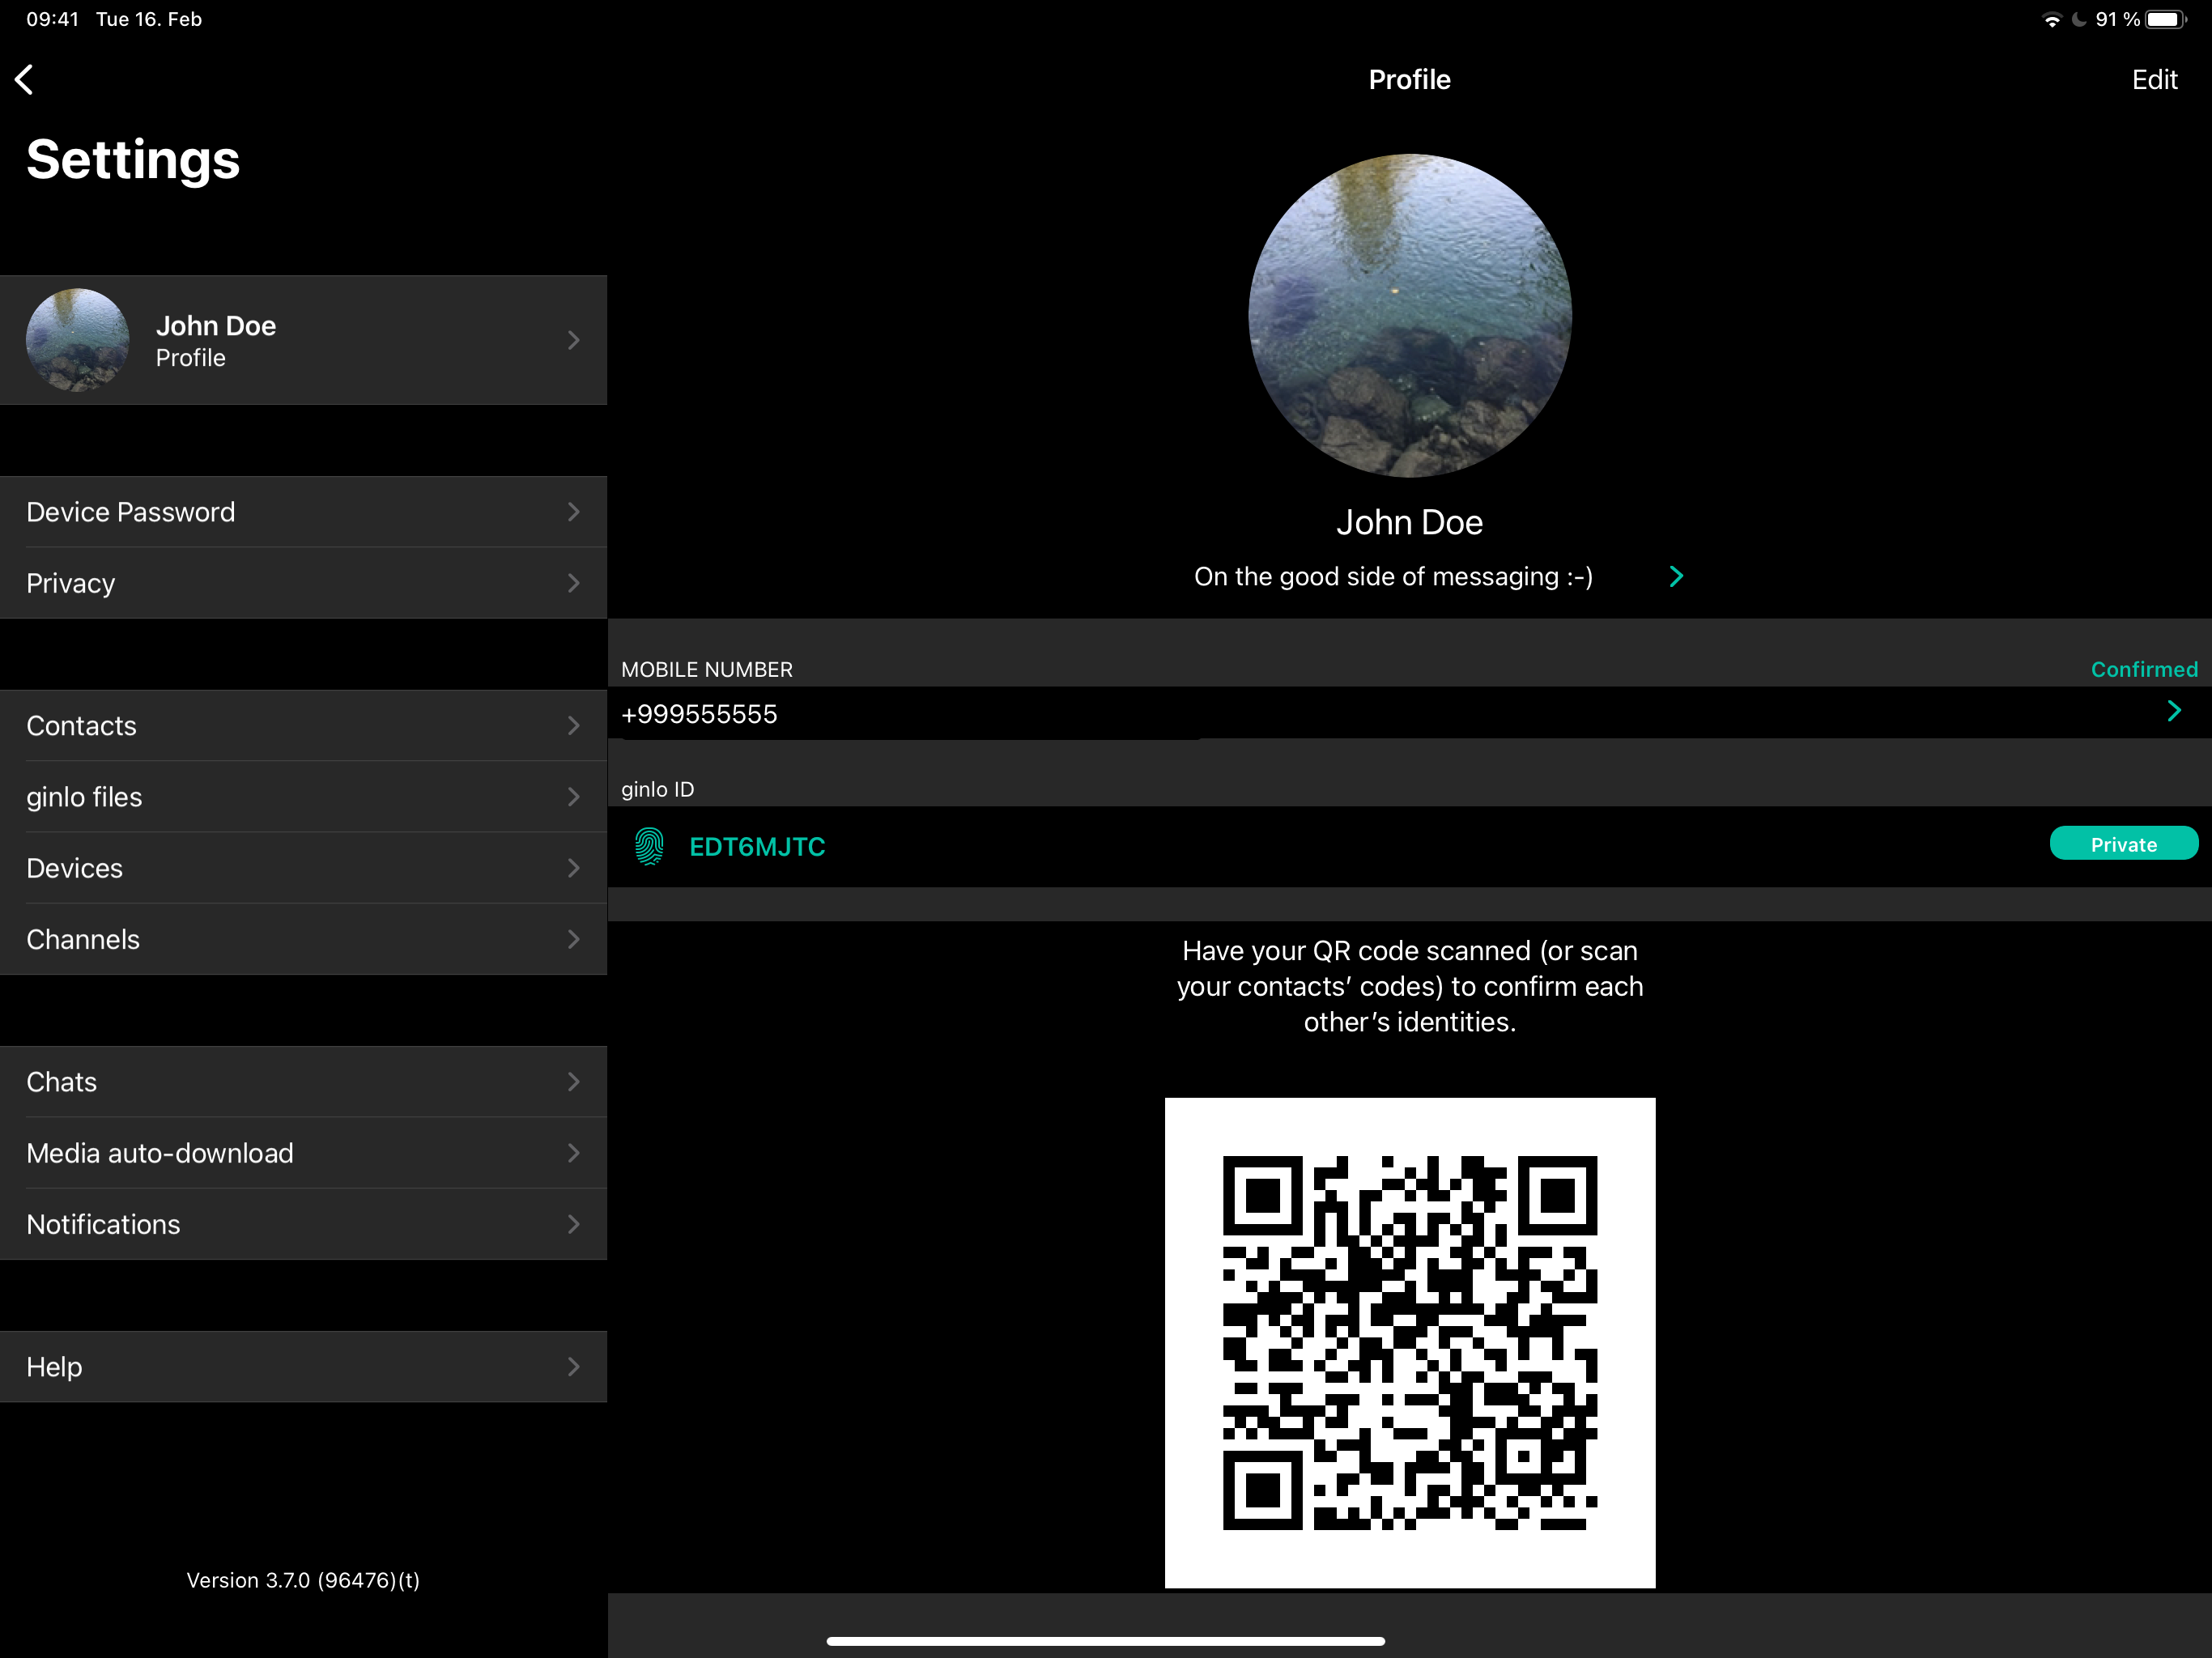Tap chevron on Media auto-download row

click(574, 1153)
